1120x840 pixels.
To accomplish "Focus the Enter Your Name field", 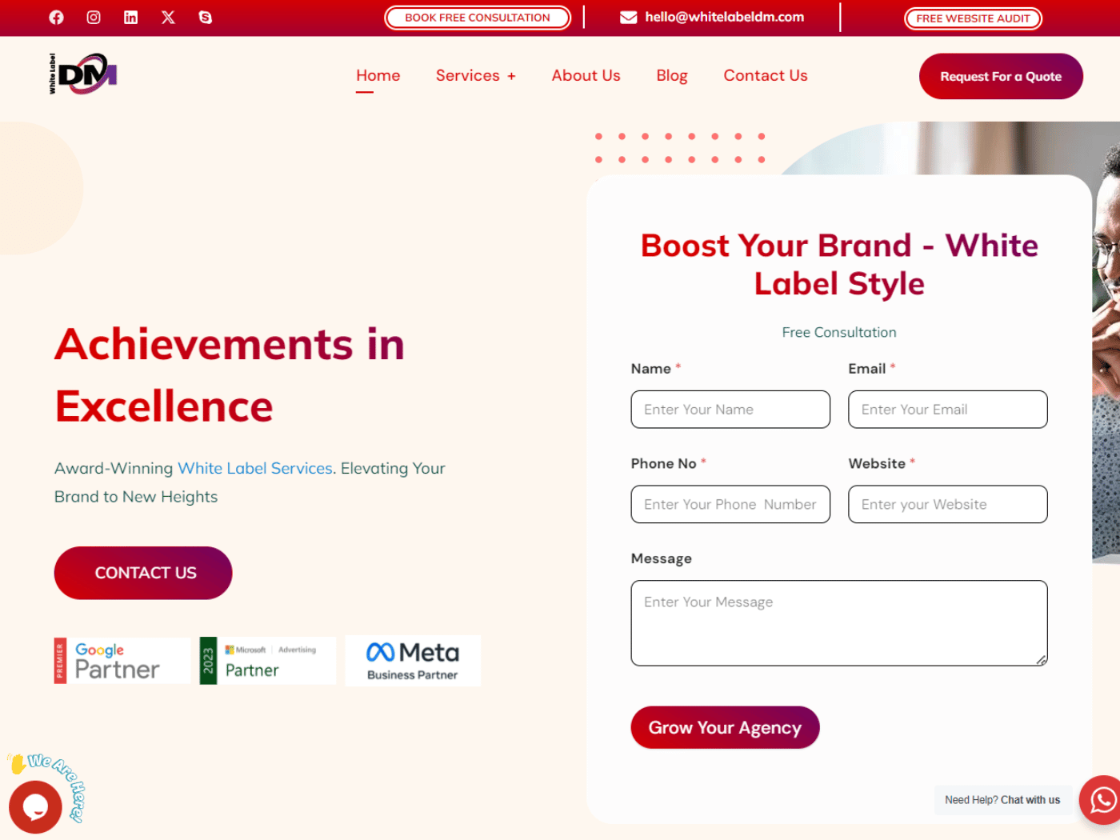I will 730,410.
